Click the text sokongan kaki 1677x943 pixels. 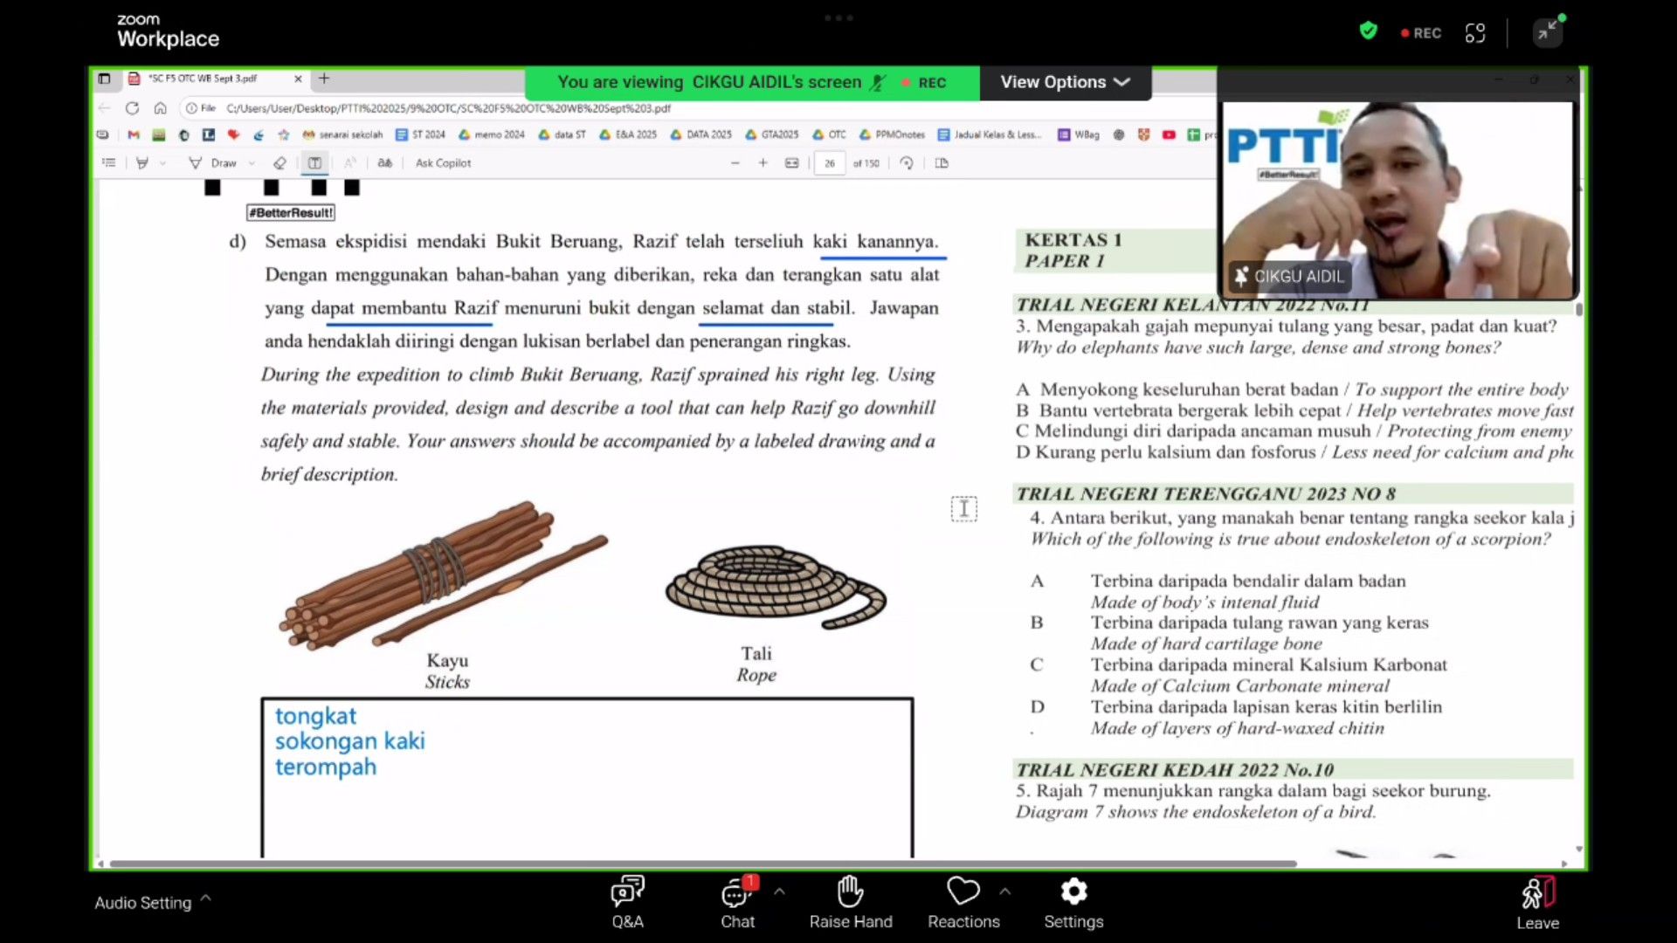(x=350, y=741)
